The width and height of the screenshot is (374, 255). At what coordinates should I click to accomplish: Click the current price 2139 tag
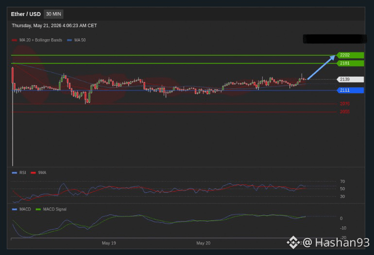[x=350, y=80]
